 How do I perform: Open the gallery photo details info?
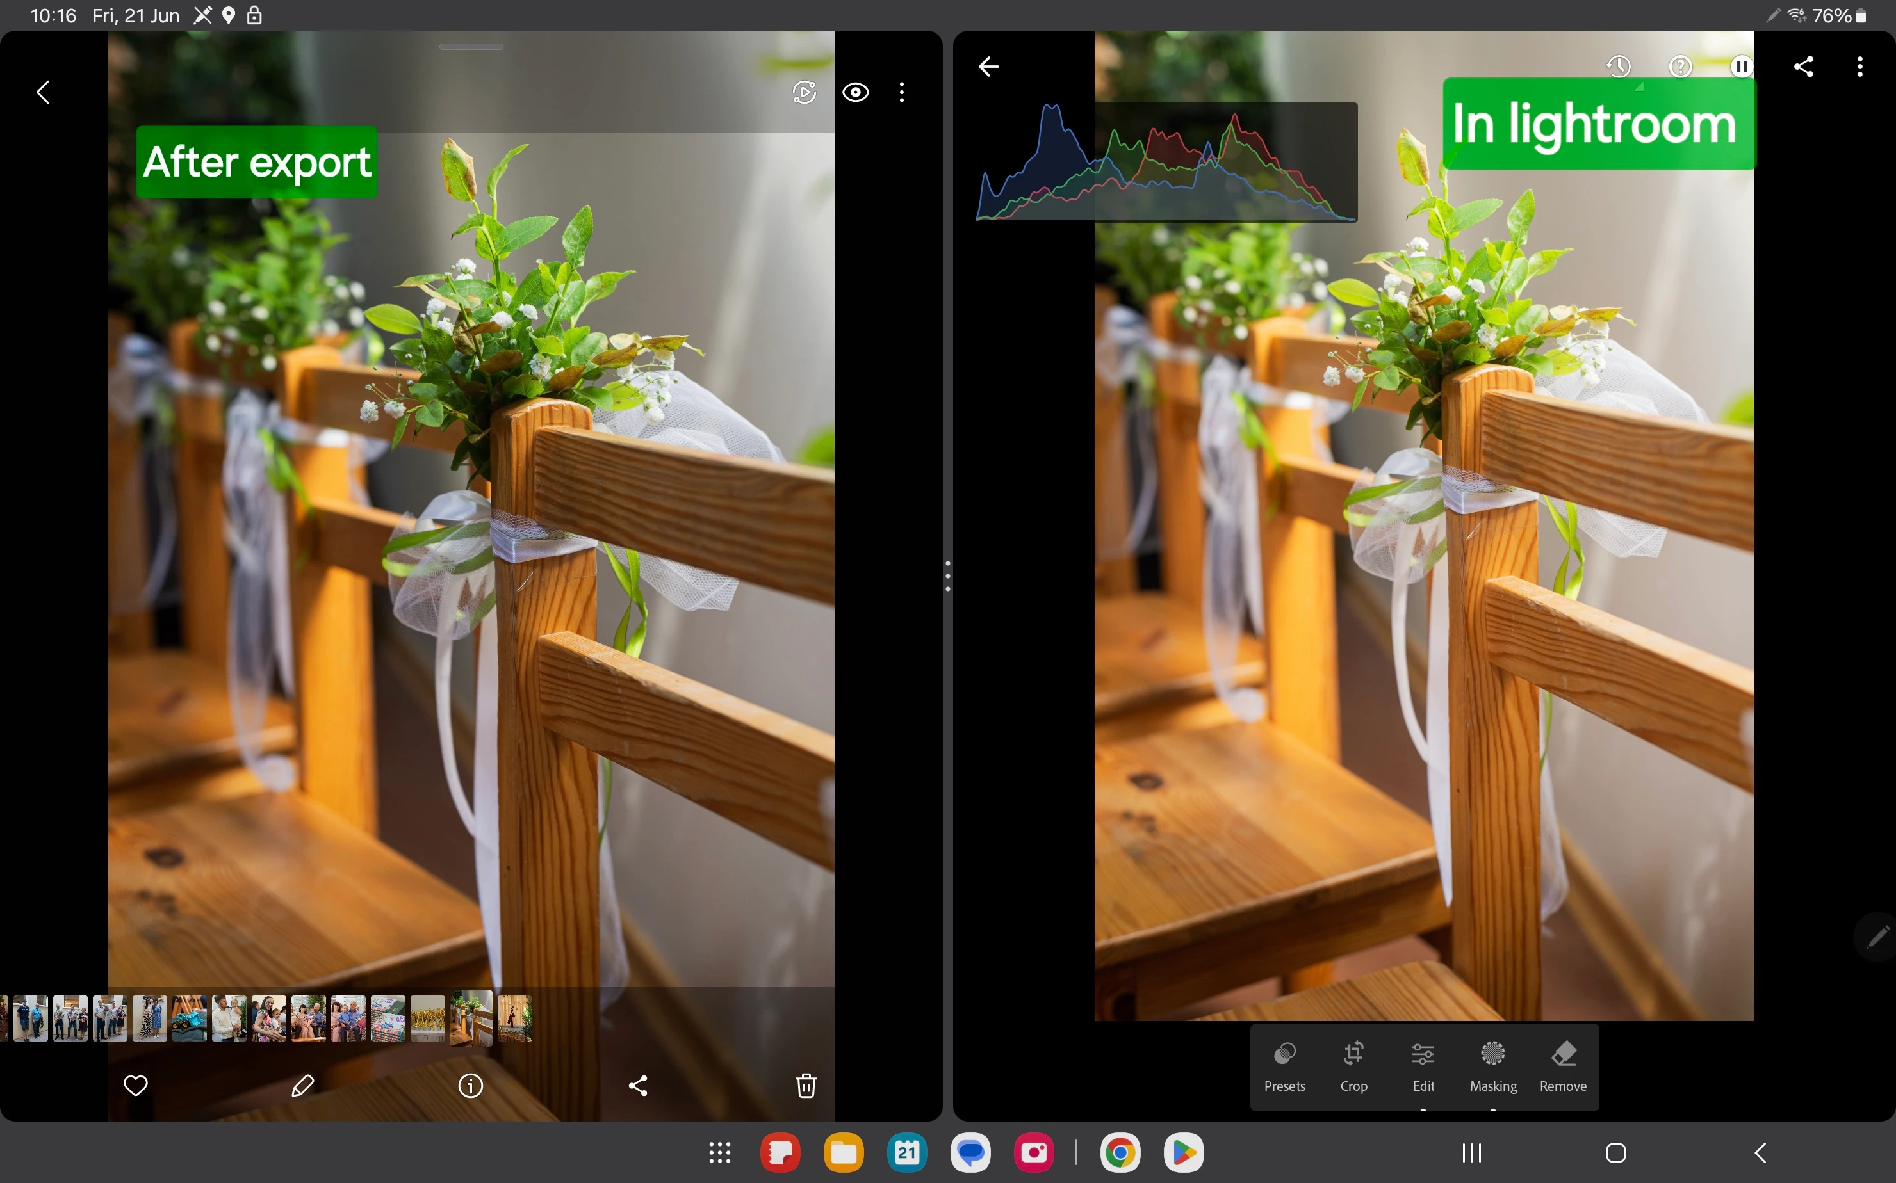[471, 1086]
